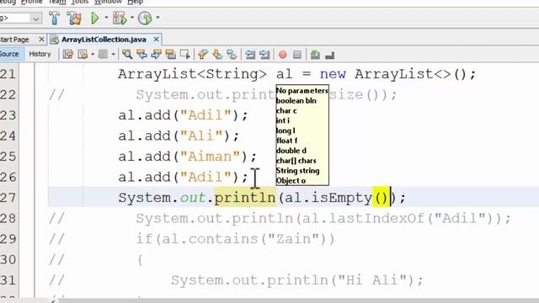Click the 'new' keyword on line 21

[333, 74]
